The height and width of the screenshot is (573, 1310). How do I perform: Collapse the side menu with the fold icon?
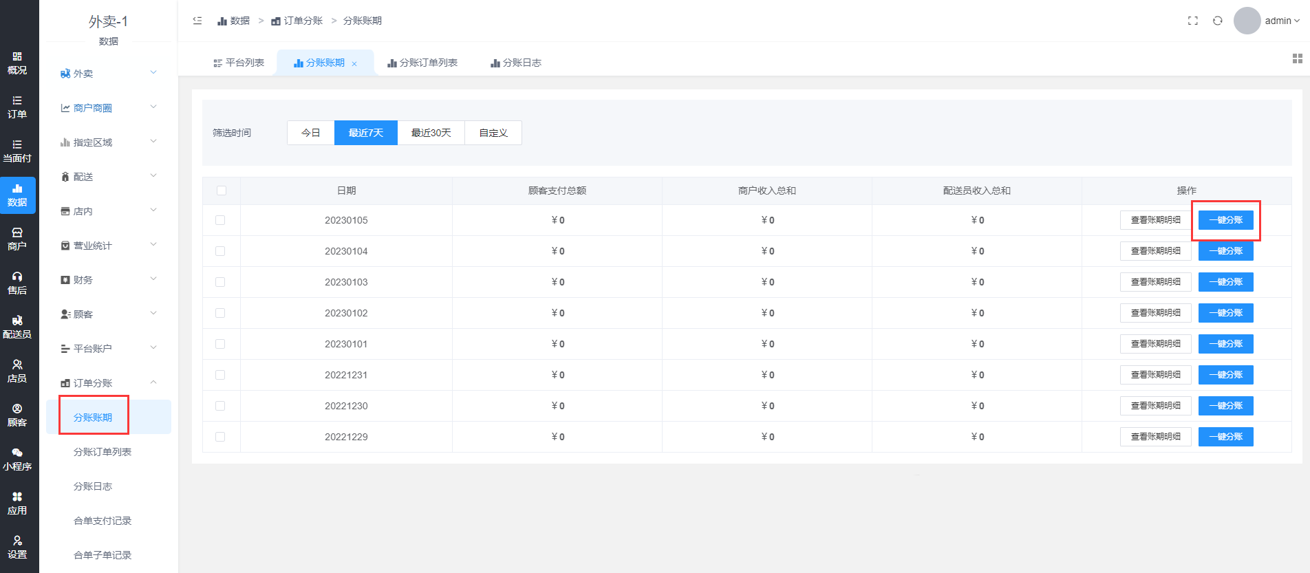[197, 21]
